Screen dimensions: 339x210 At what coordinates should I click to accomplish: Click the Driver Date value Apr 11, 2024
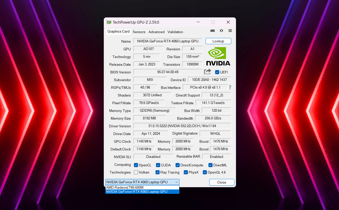click(x=151, y=133)
